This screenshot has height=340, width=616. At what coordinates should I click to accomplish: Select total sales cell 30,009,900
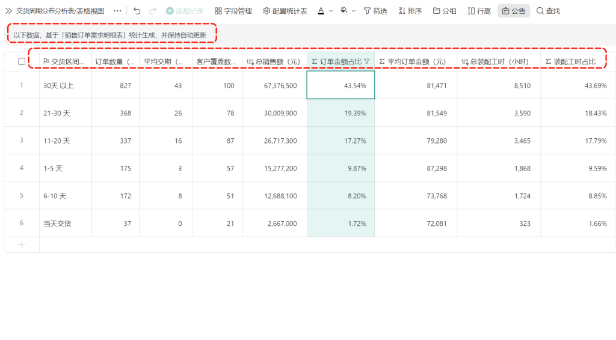[x=274, y=113]
